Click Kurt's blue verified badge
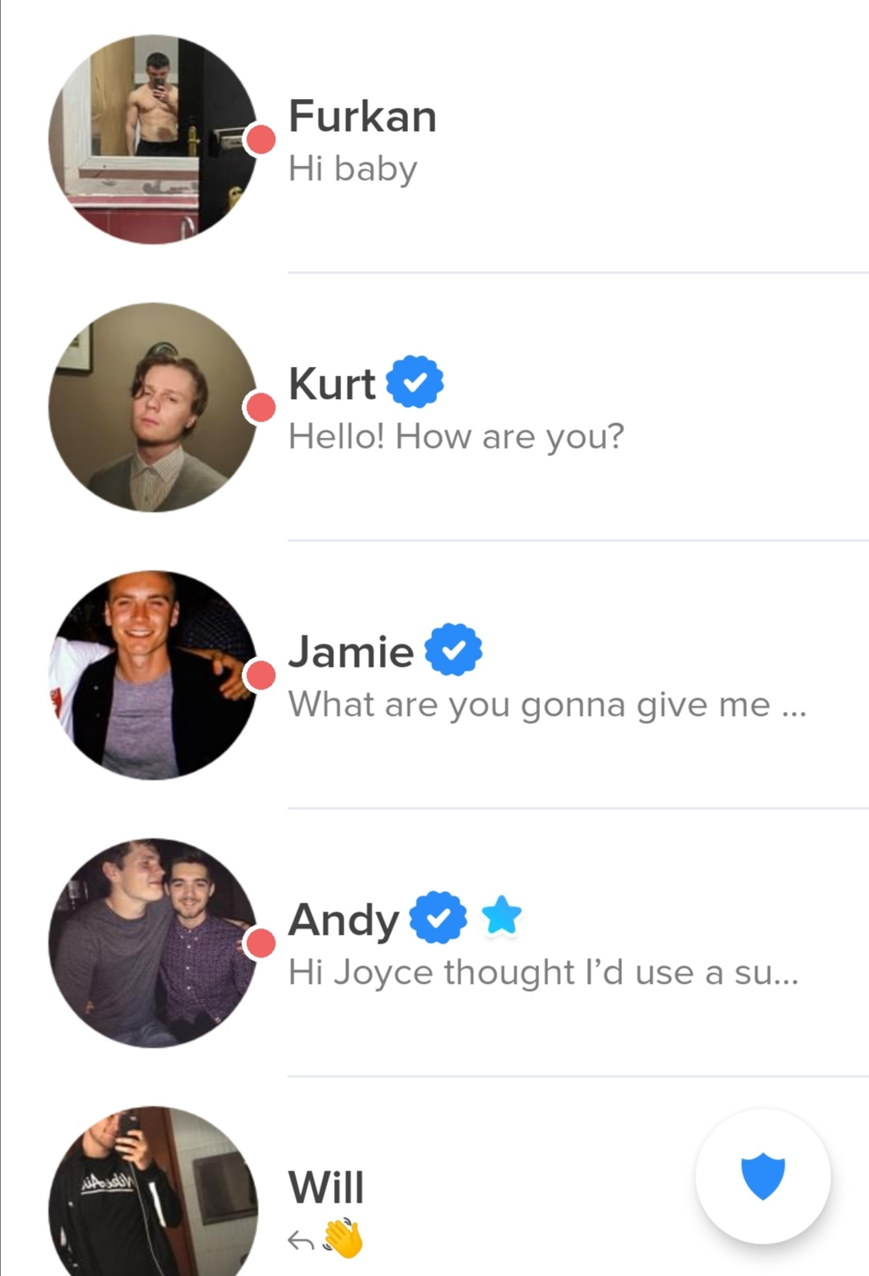The height and width of the screenshot is (1276, 869). (x=414, y=381)
